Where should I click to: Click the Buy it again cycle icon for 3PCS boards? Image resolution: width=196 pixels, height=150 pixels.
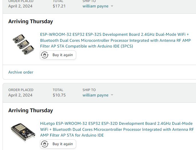45,55
